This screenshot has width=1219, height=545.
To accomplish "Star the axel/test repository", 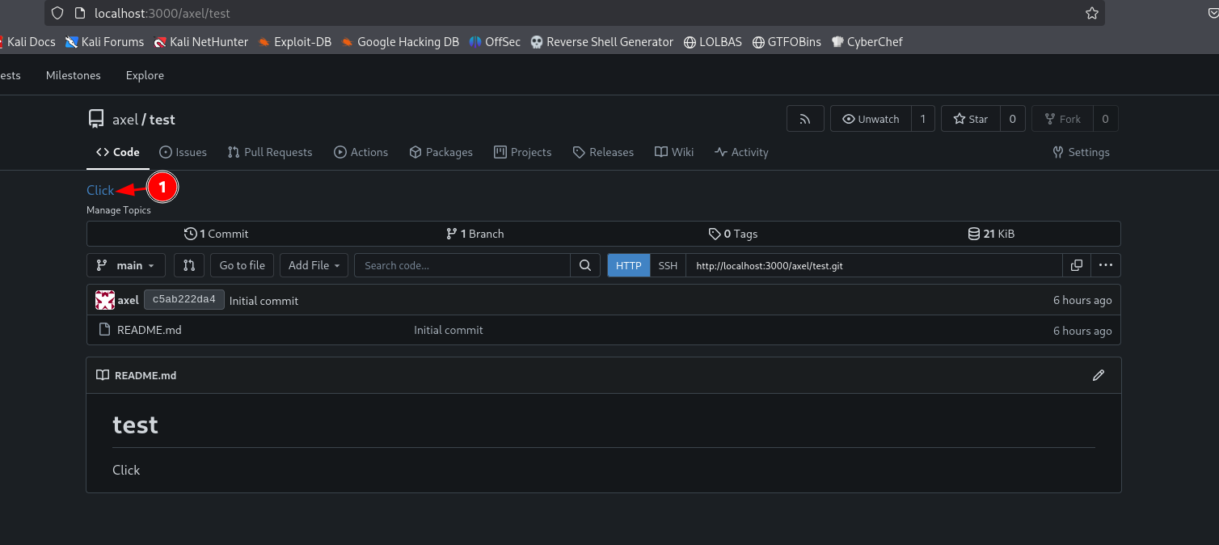I will [x=971, y=119].
